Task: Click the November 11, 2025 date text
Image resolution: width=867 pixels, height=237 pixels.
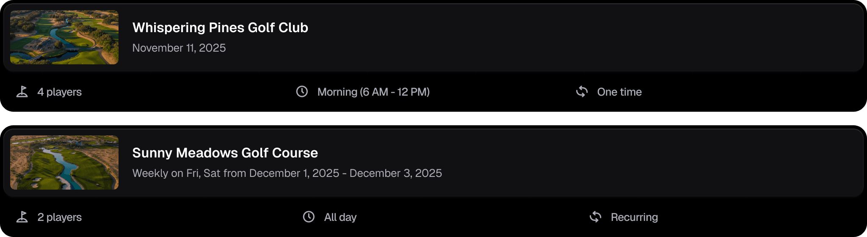Action: [x=179, y=48]
